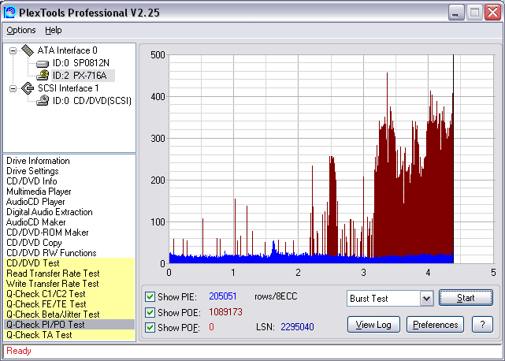Viewport: 505px width, 361px height.
Task: Open CD/DVD RW Functions entry
Action: [x=51, y=253]
